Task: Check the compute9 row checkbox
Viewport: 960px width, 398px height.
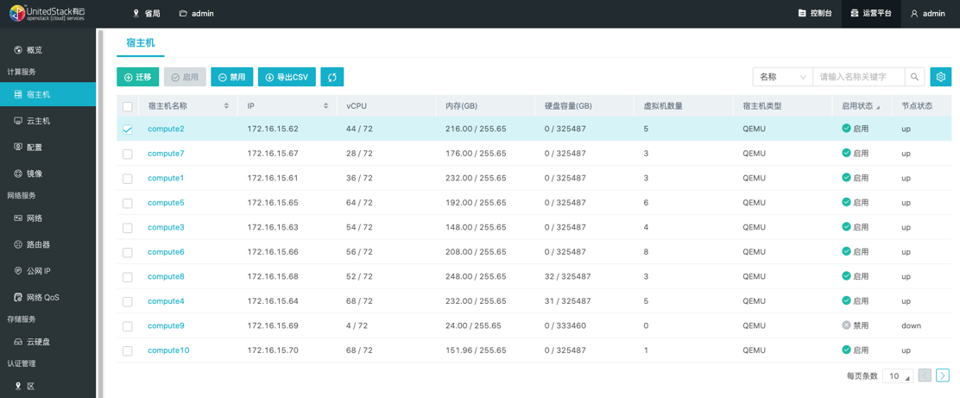Action: pyautogui.click(x=128, y=326)
